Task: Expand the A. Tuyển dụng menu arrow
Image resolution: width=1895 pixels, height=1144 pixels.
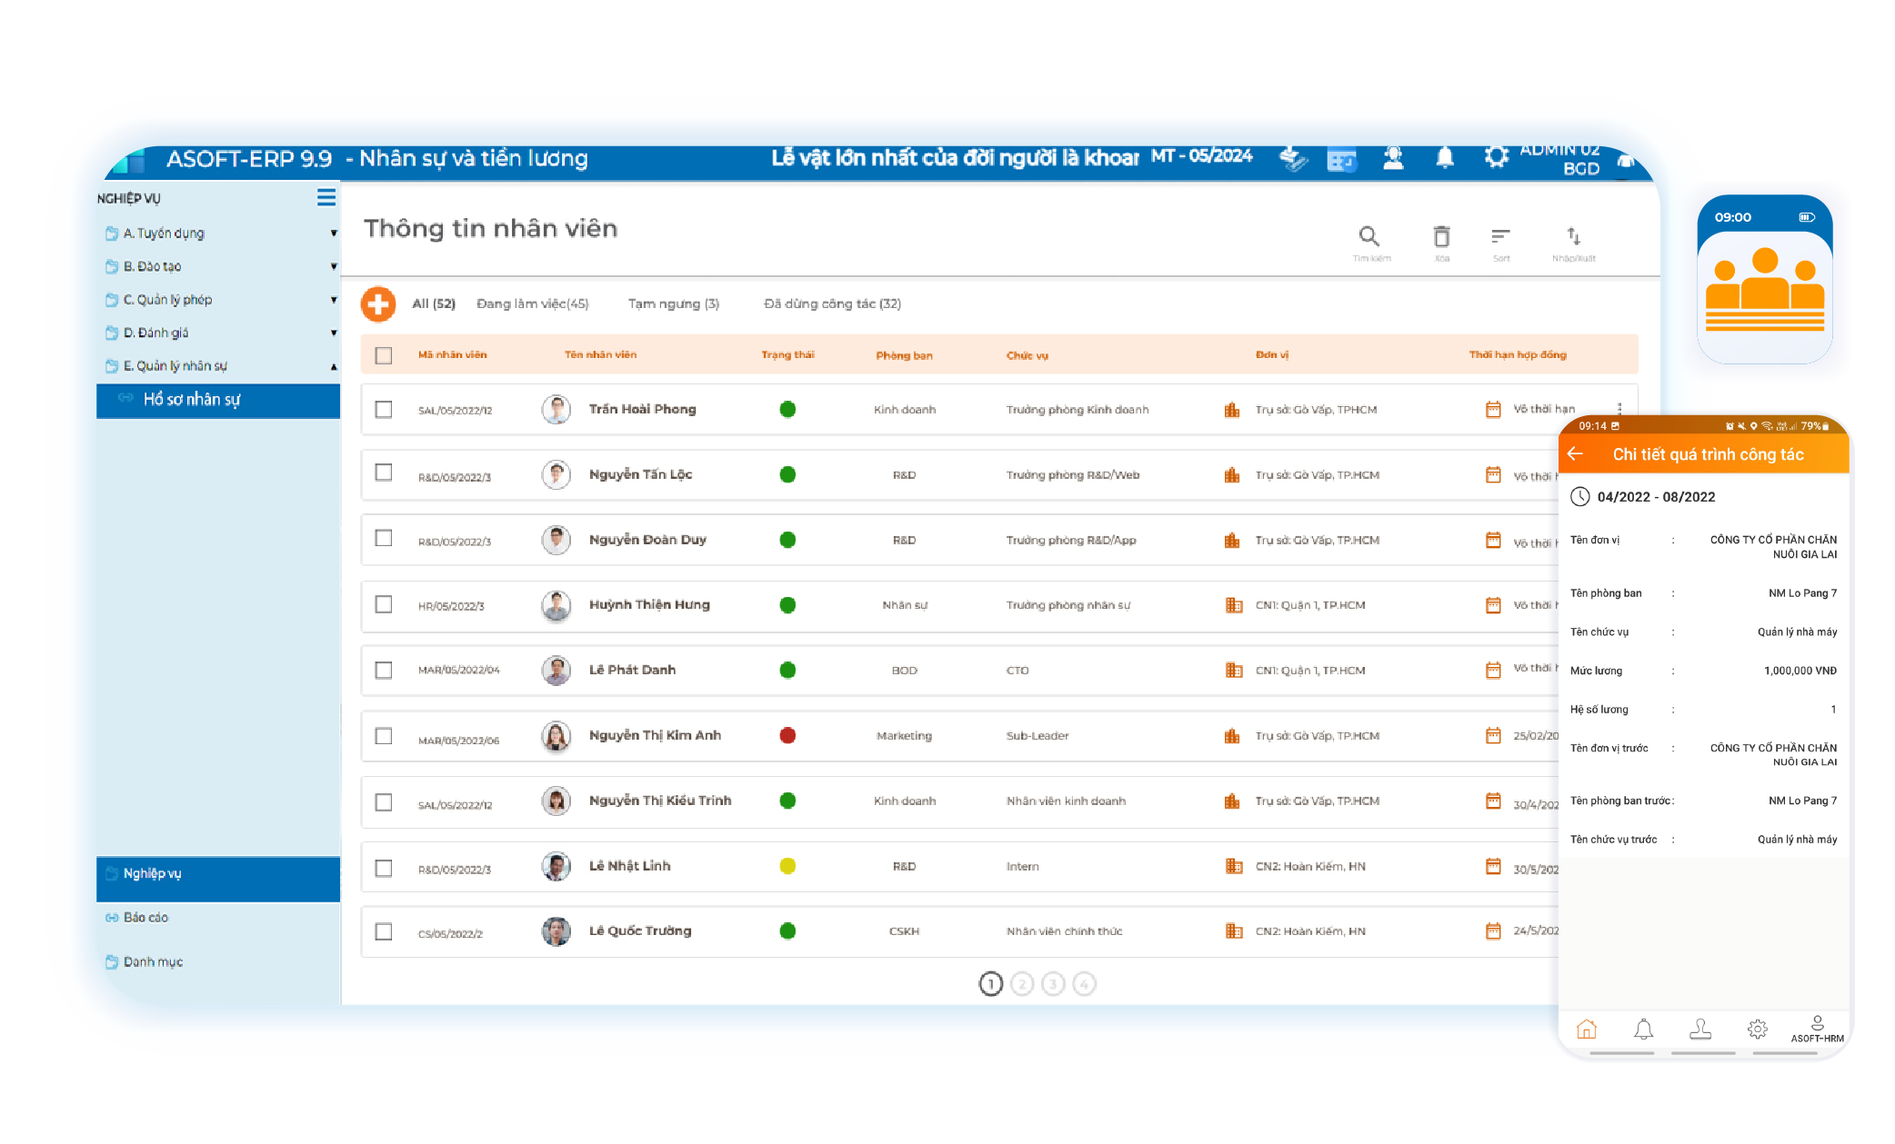Action: pyautogui.click(x=334, y=234)
